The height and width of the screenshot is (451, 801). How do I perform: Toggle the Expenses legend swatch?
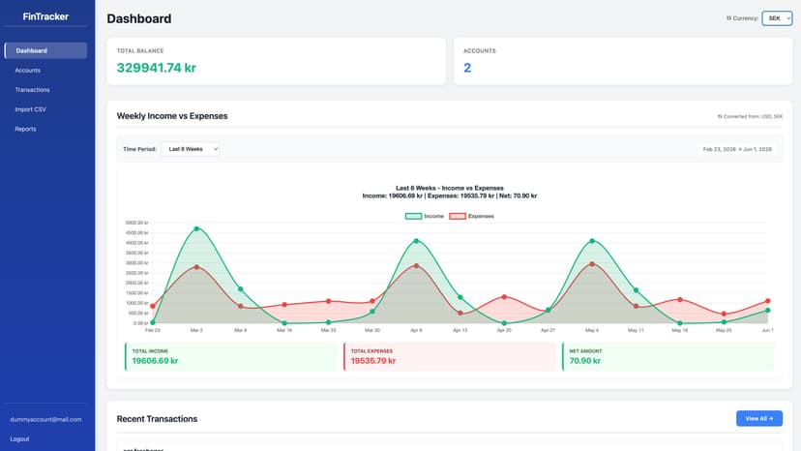point(458,216)
